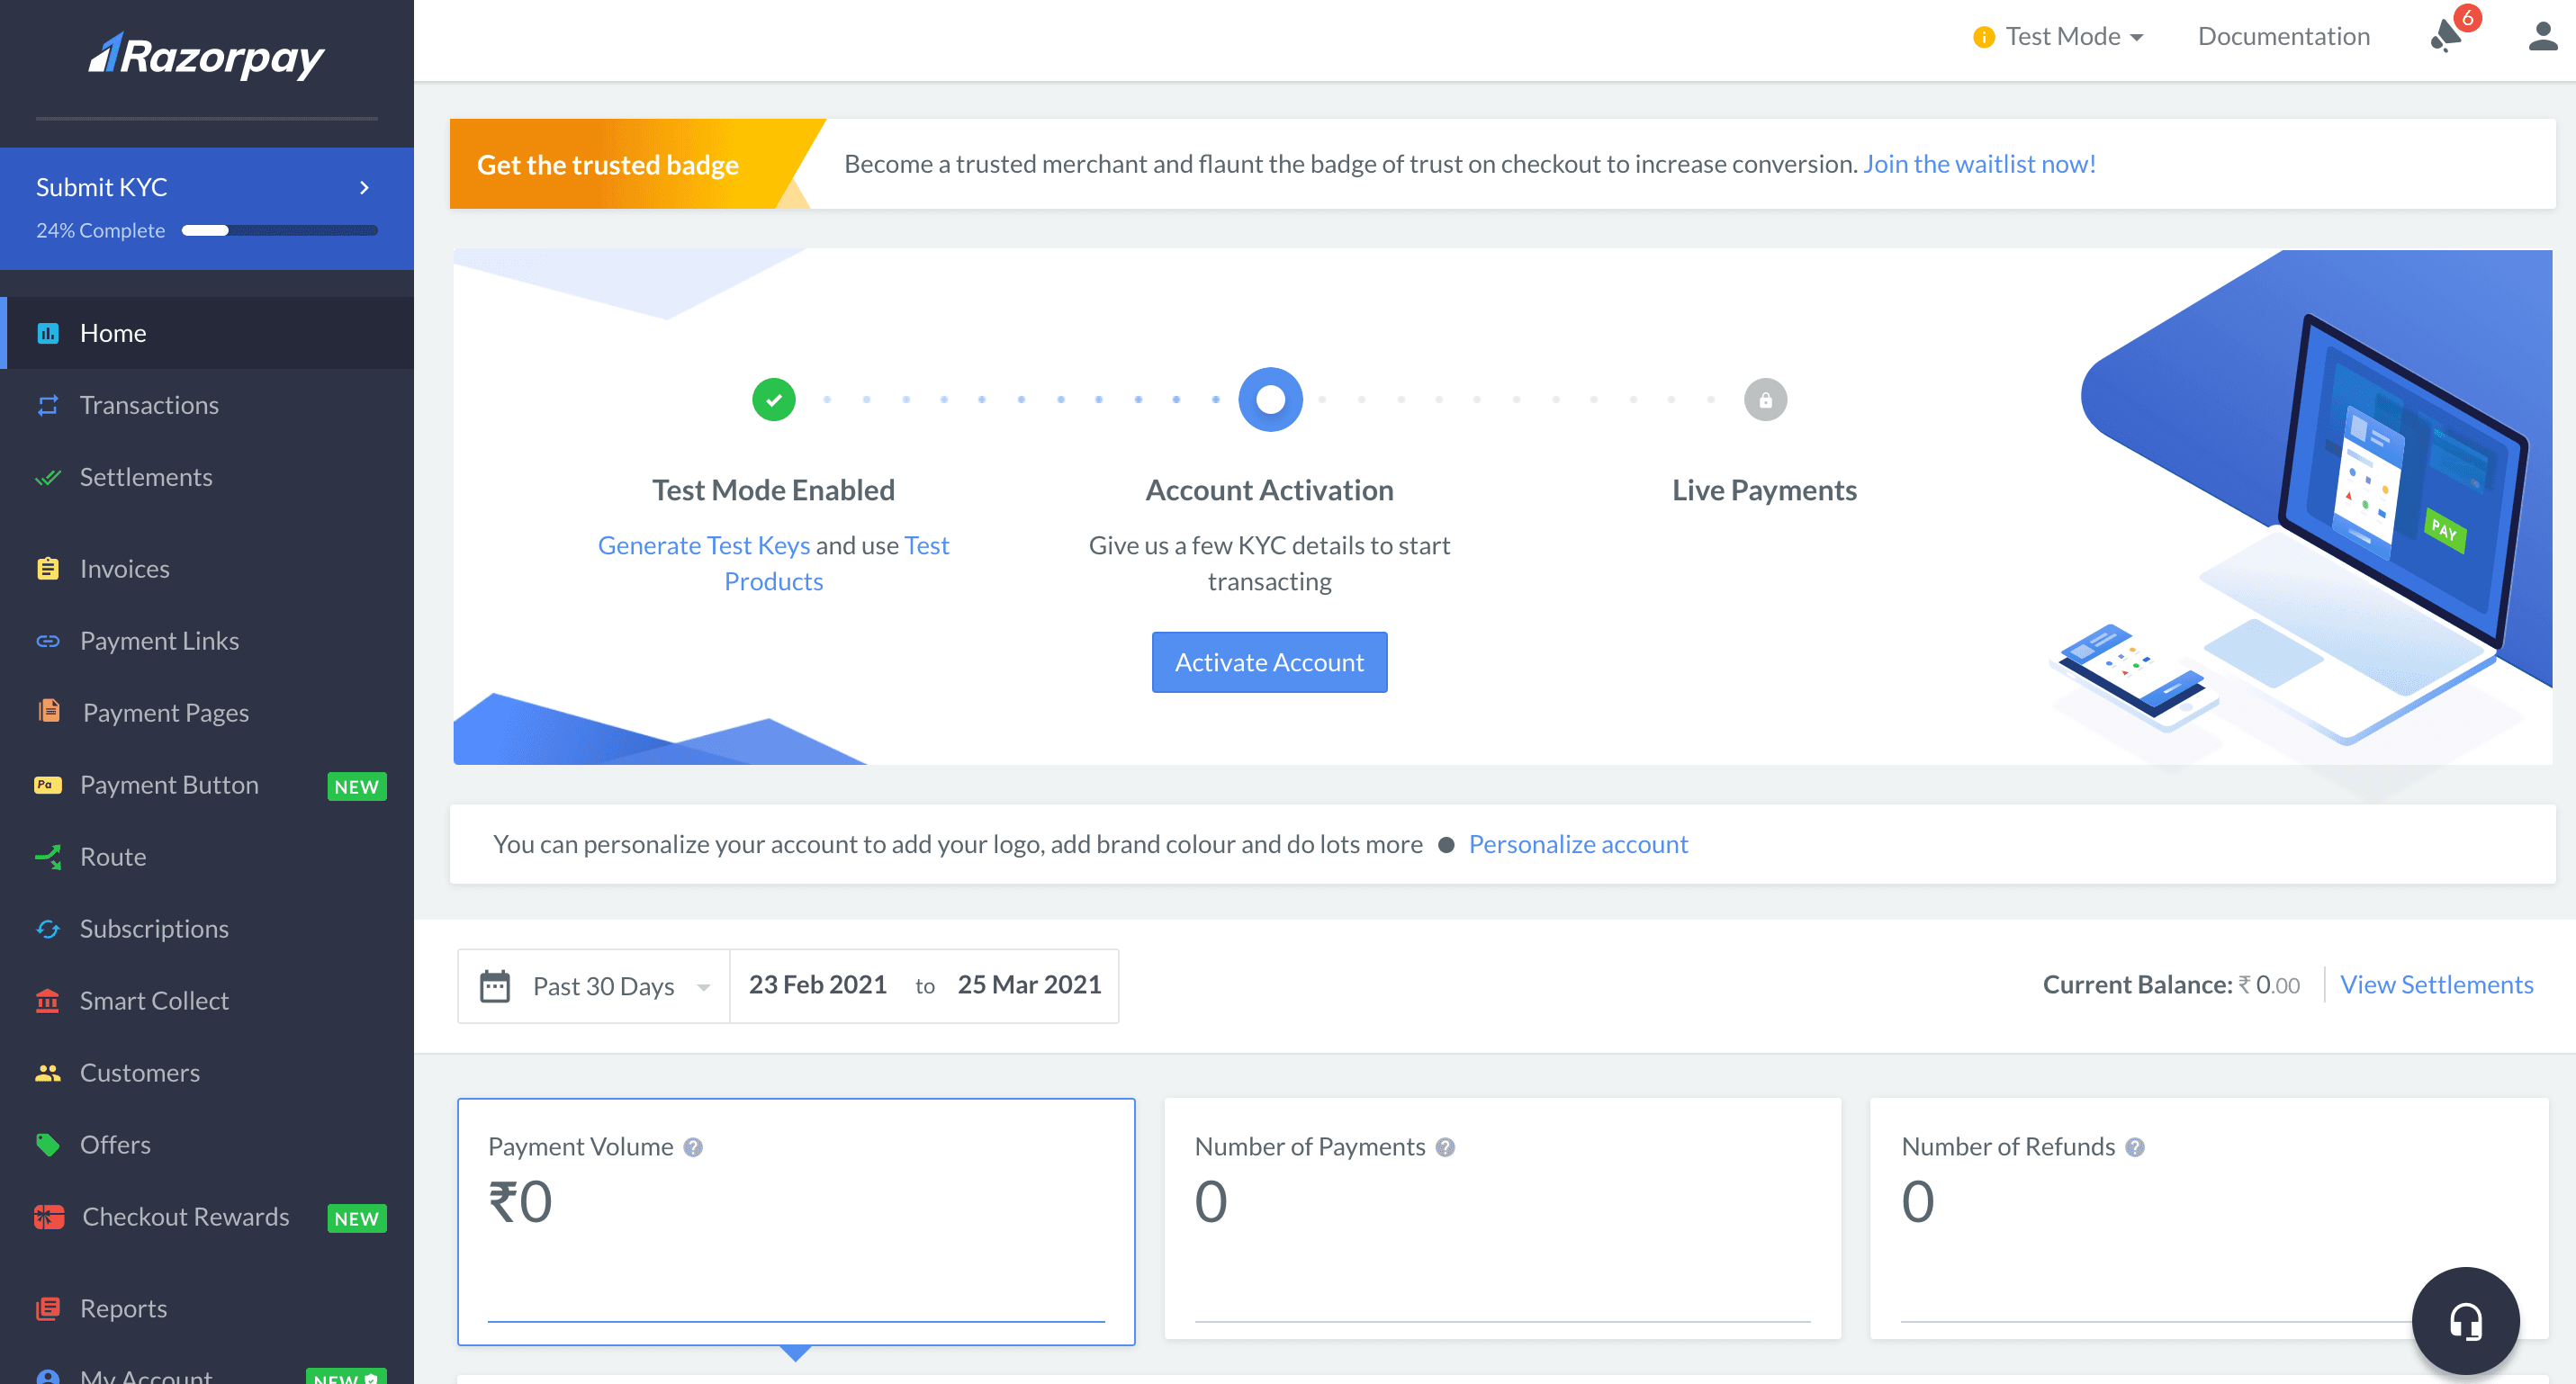Image resolution: width=2576 pixels, height=1384 pixels.
Task: Click the Number of Payments help icon
Action: click(x=1445, y=1147)
